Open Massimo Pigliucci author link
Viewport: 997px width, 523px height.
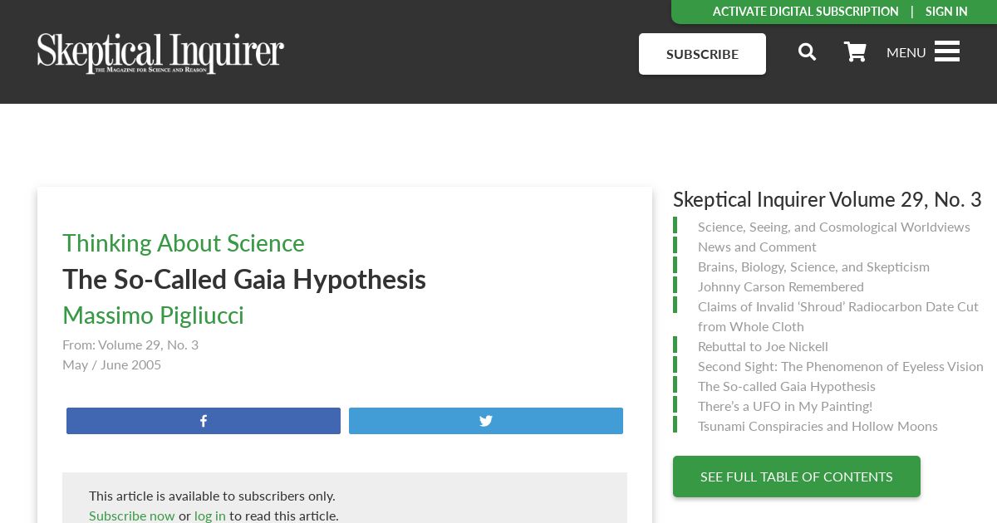(153, 315)
